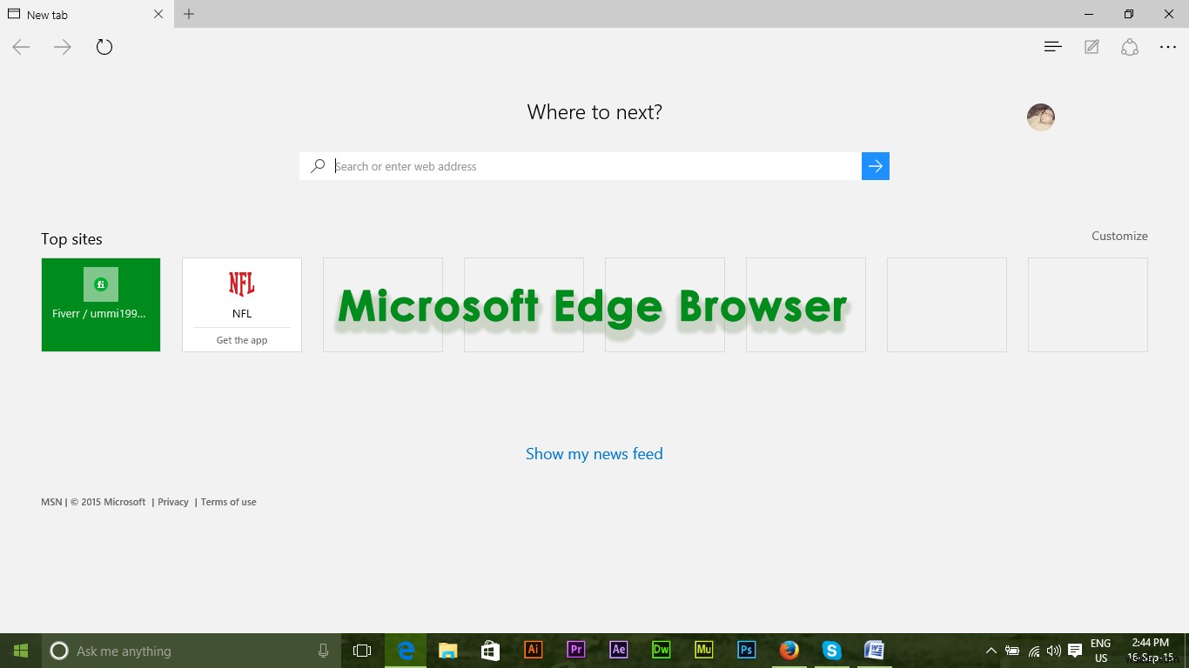The height and width of the screenshot is (668, 1189).
Task: Launch Adobe Premiere Pro from the taskbar
Action: pos(575,650)
